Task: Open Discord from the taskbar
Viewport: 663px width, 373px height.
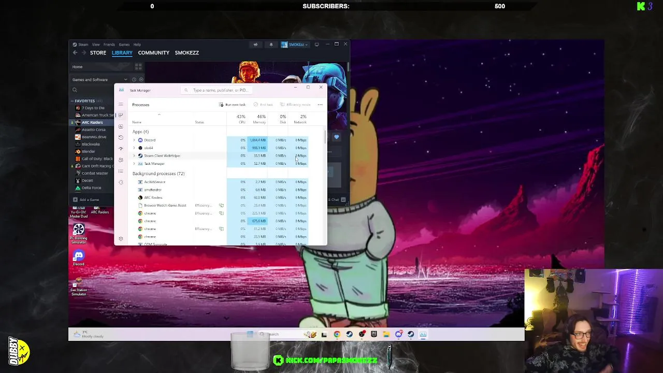Action: [x=399, y=334]
